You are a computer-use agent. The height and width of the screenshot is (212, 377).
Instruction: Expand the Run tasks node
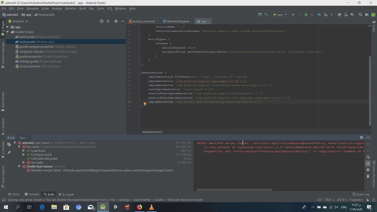click(x=24, y=163)
